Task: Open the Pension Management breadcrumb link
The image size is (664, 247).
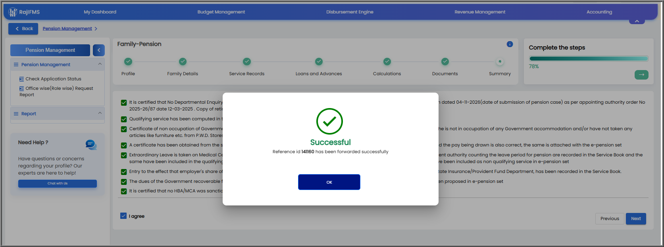Action: (67, 28)
